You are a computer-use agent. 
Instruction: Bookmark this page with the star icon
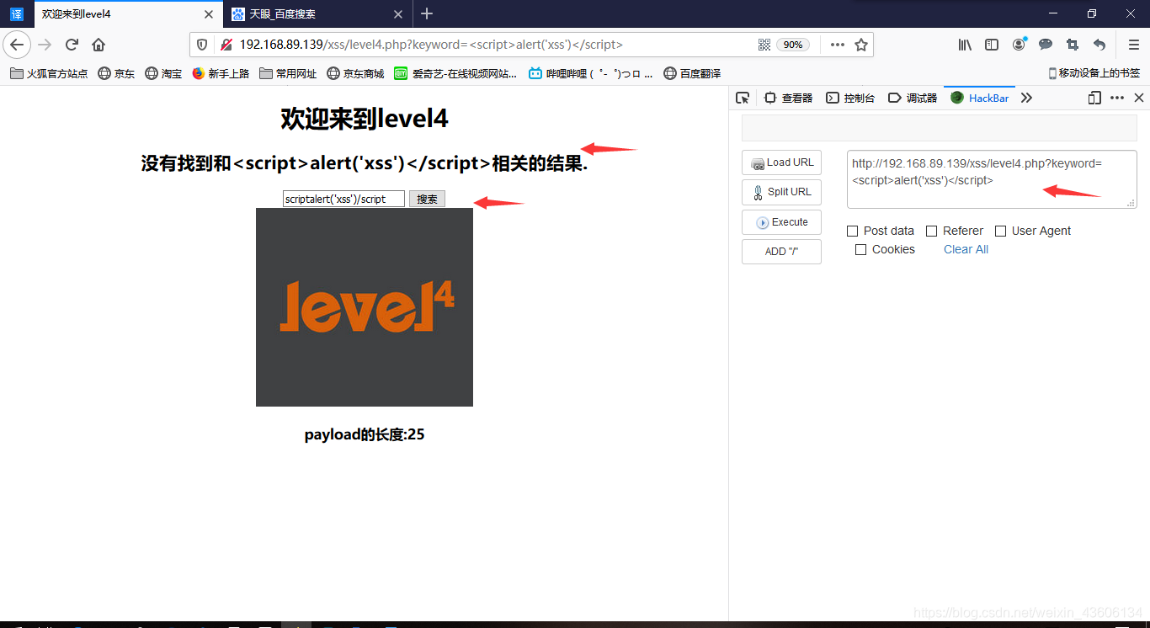861,45
